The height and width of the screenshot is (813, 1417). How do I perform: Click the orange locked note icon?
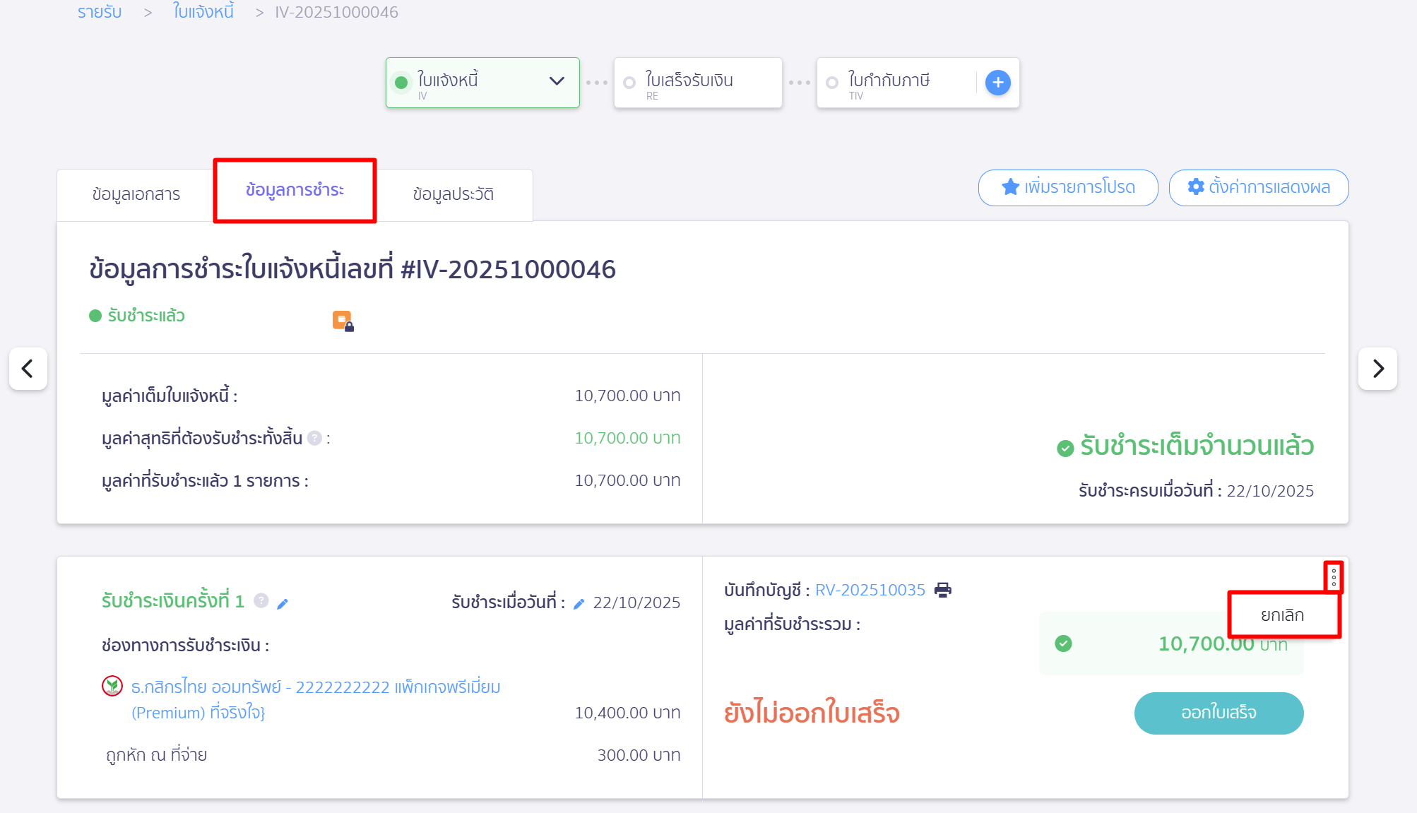pyautogui.click(x=343, y=321)
